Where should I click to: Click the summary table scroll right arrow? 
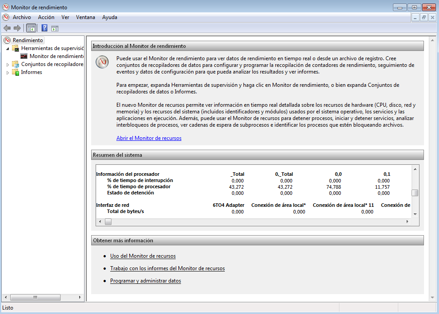(x=408, y=221)
